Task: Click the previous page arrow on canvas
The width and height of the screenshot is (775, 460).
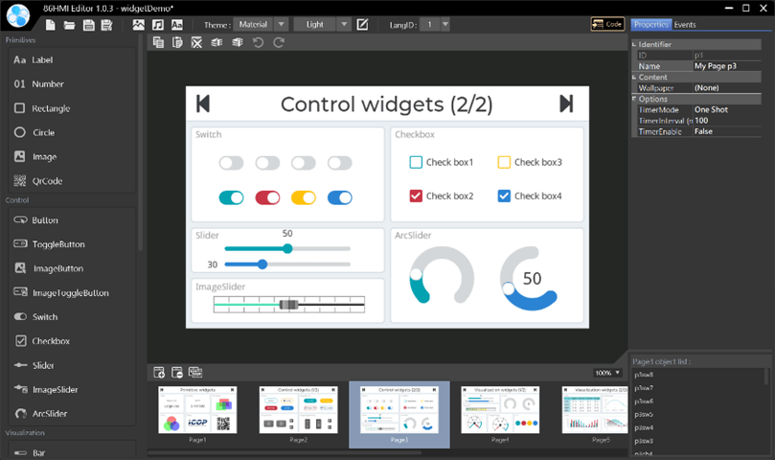Action: (x=203, y=103)
